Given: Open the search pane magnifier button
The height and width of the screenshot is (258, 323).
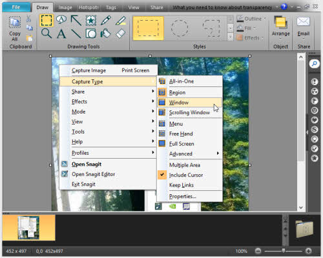Looking at the screenshot, I should (x=315, y=64).
